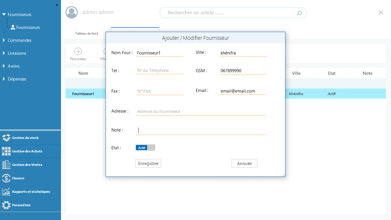Expand the Dépenses menu section
The height and width of the screenshot is (220, 391).
point(4,79)
